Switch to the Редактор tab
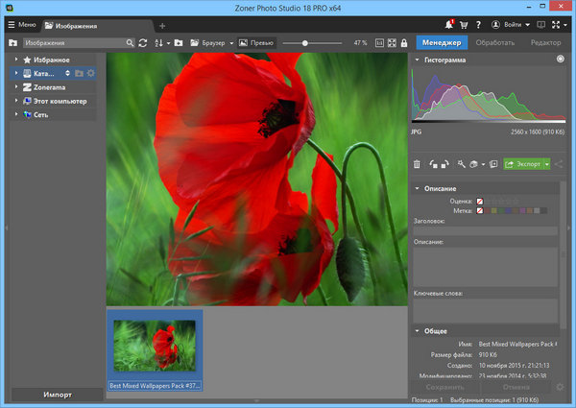Image resolution: width=576 pixels, height=408 pixels. tap(545, 42)
